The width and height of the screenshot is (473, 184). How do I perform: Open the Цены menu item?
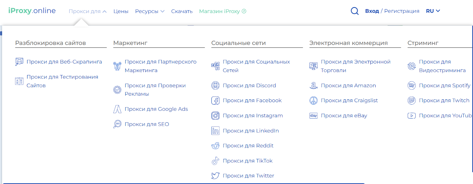(x=121, y=12)
